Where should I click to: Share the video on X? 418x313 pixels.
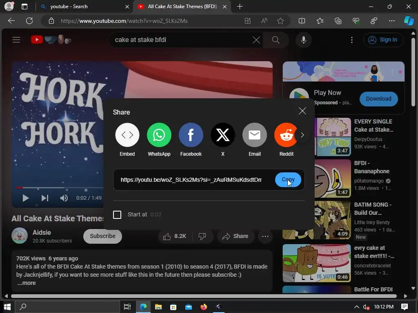pyautogui.click(x=222, y=135)
